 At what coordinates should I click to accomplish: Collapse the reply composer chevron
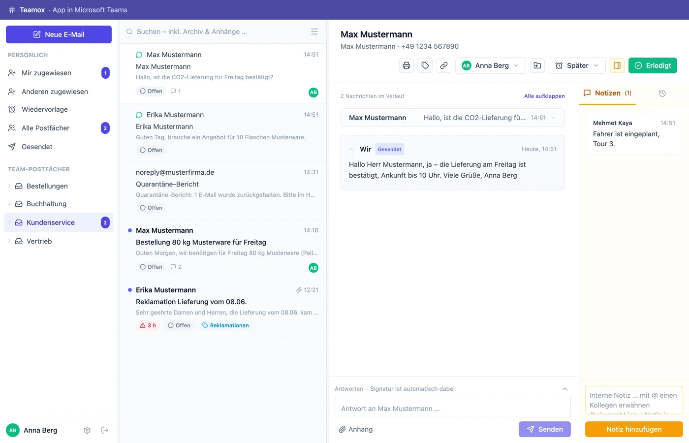pos(565,389)
